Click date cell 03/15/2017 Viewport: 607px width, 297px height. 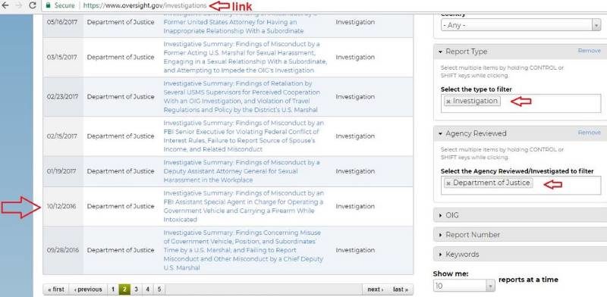(62, 58)
